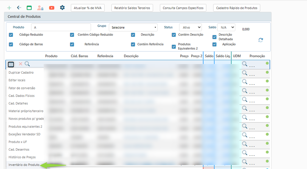This screenshot has width=307, height=169.
Task: Click the Atualizar % de MVA button
Action: 88,8
